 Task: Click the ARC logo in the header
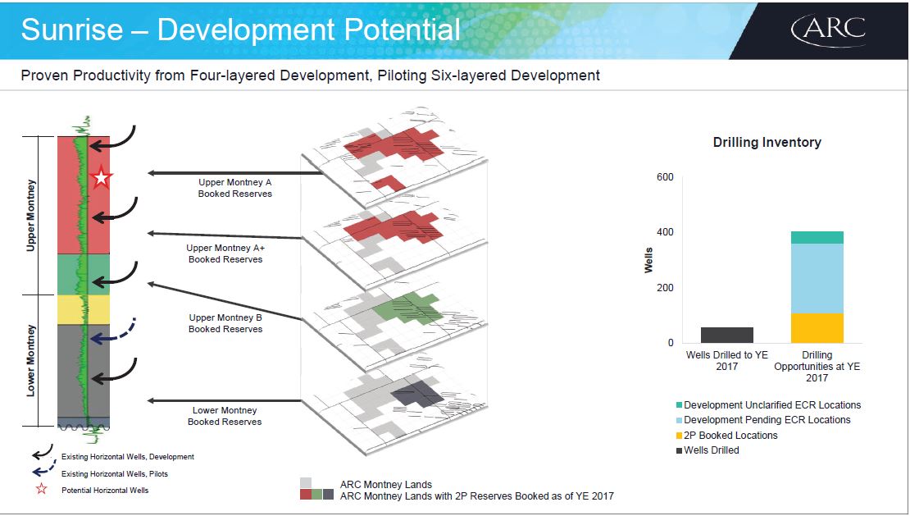coord(828,30)
